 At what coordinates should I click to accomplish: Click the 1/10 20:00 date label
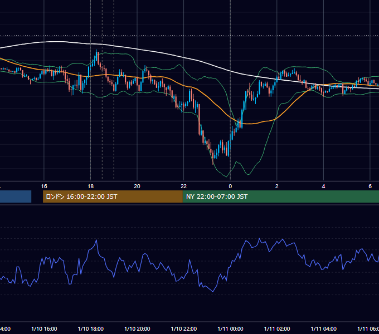click(137, 329)
